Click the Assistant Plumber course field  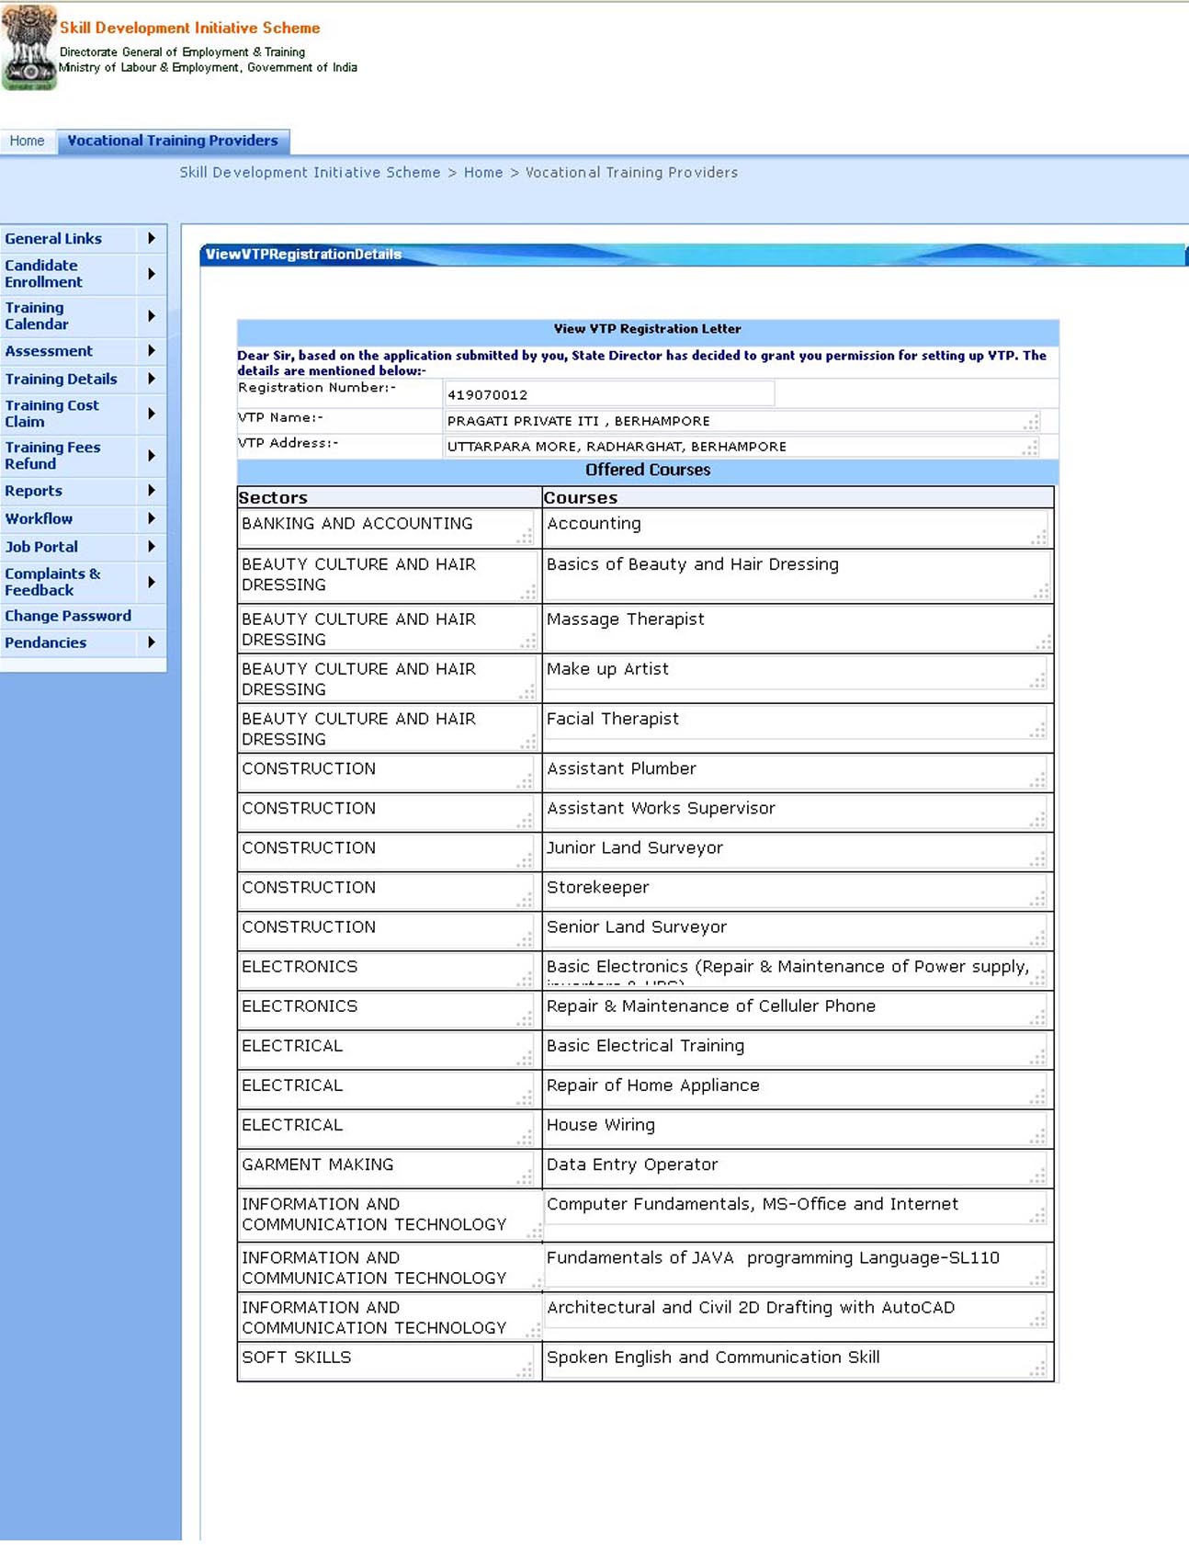tap(797, 773)
